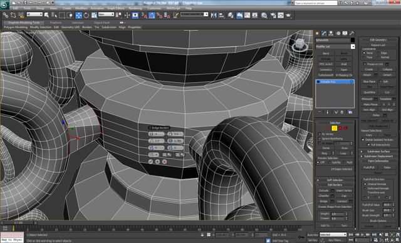401x243 pixels.
Task: Open the Modifier List dropdown
Action: (335, 46)
